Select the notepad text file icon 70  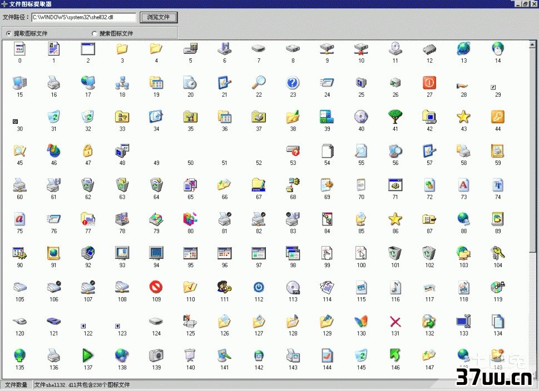click(361, 185)
